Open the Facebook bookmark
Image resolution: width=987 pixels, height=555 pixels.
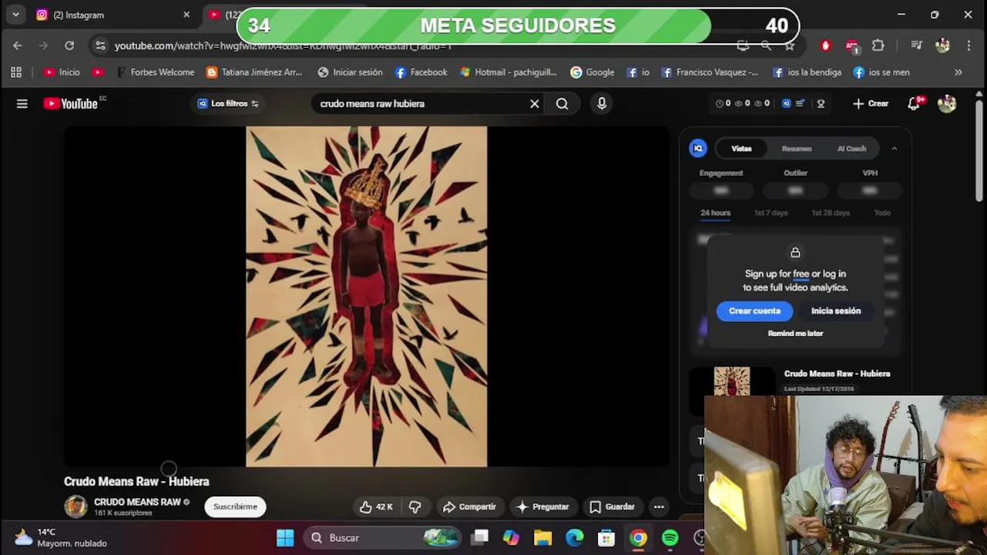(421, 72)
